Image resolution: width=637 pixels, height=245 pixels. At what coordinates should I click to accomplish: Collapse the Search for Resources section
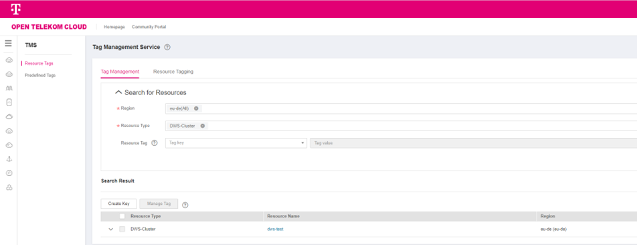[118, 92]
